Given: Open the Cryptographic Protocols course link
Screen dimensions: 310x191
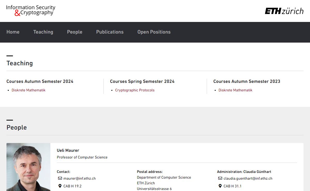Looking at the screenshot, I should pyautogui.click(x=135, y=90).
